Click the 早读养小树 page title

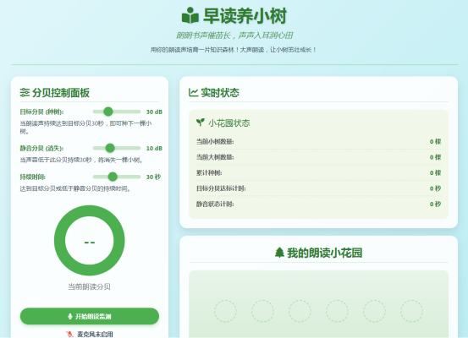[x=245, y=16]
